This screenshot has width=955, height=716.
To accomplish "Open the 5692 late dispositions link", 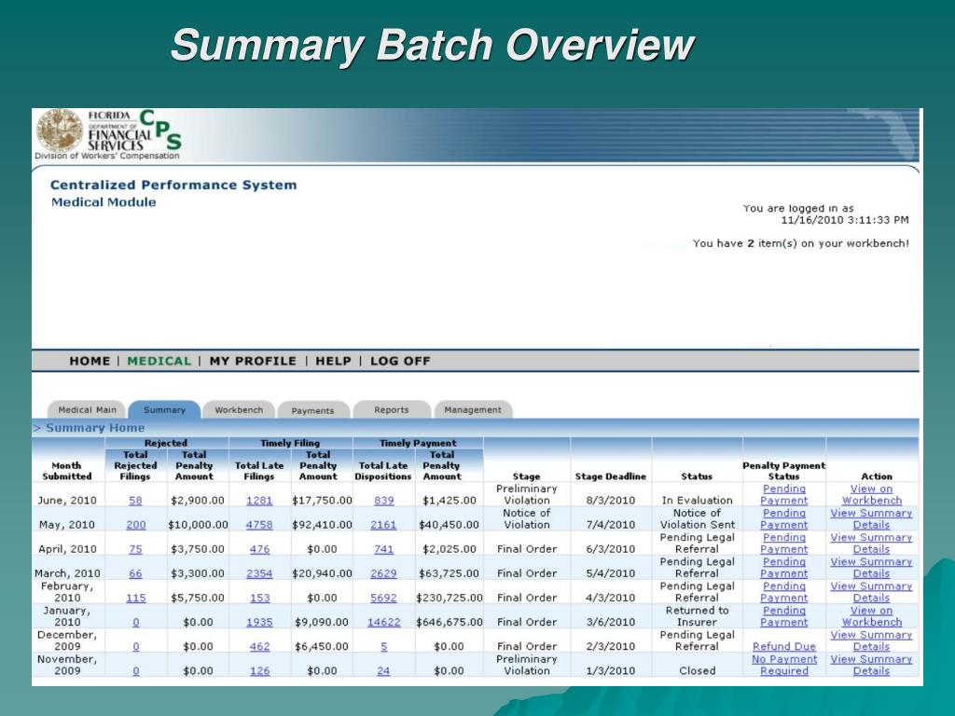I will [x=383, y=598].
